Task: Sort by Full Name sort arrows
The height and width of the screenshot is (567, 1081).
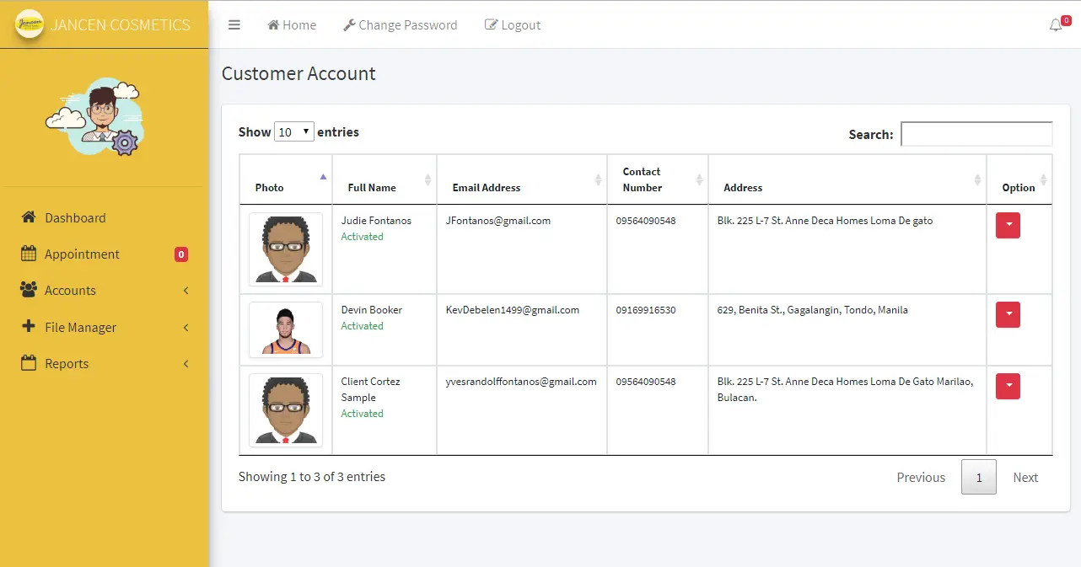Action: pyautogui.click(x=428, y=179)
